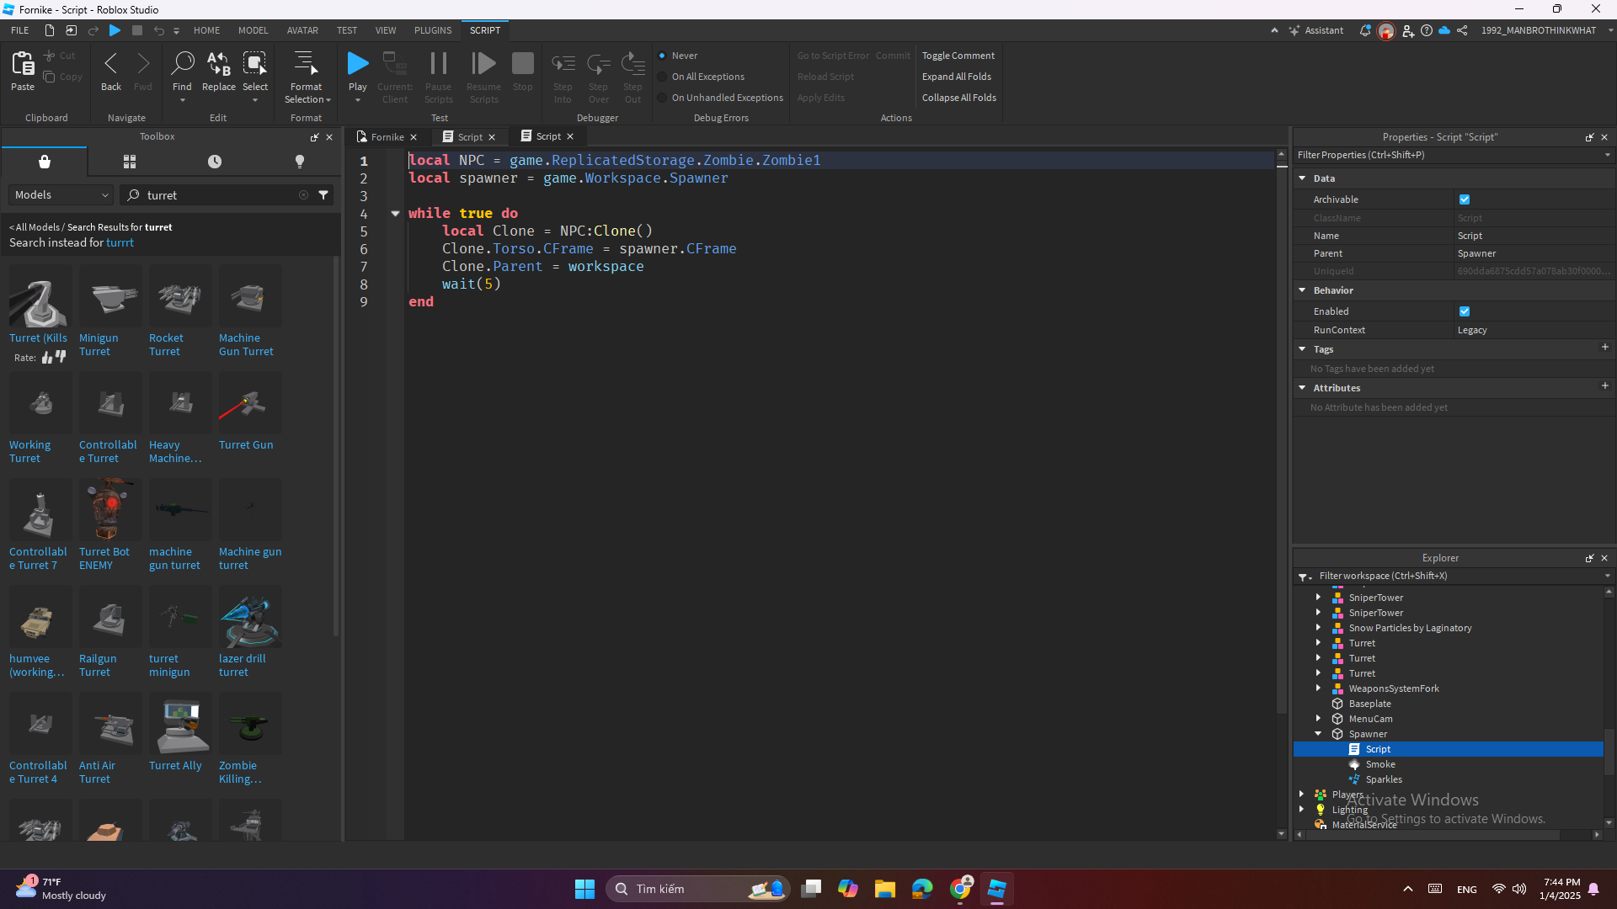Open the Assistant panel
1617x909 pixels.
click(1315, 30)
